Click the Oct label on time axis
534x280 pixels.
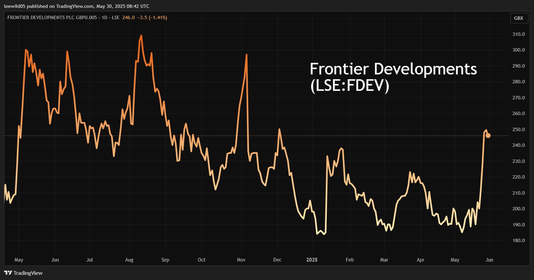(x=201, y=260)
